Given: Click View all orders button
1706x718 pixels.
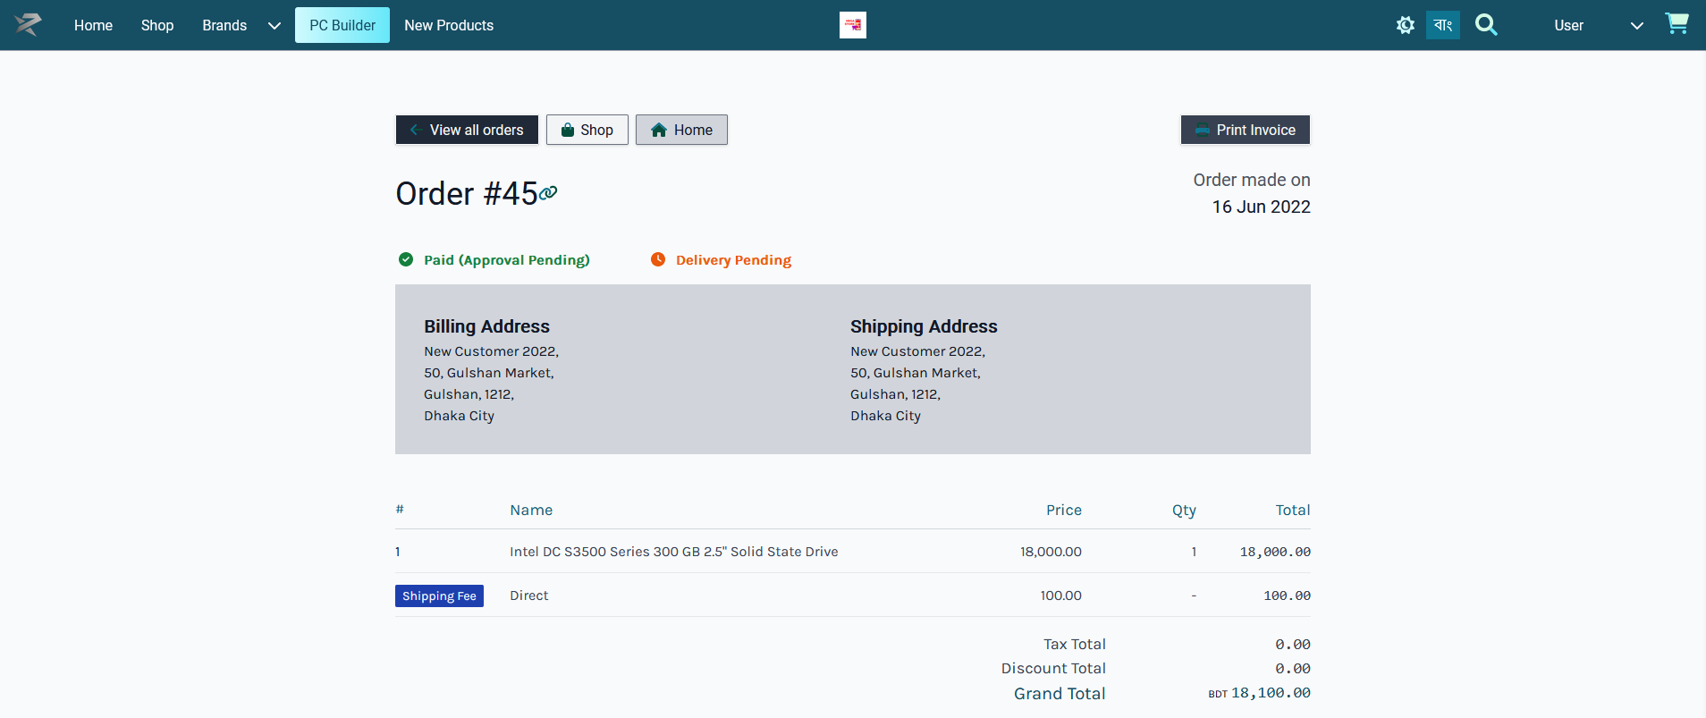Looking at the screenshot, I should pos(467,130).
